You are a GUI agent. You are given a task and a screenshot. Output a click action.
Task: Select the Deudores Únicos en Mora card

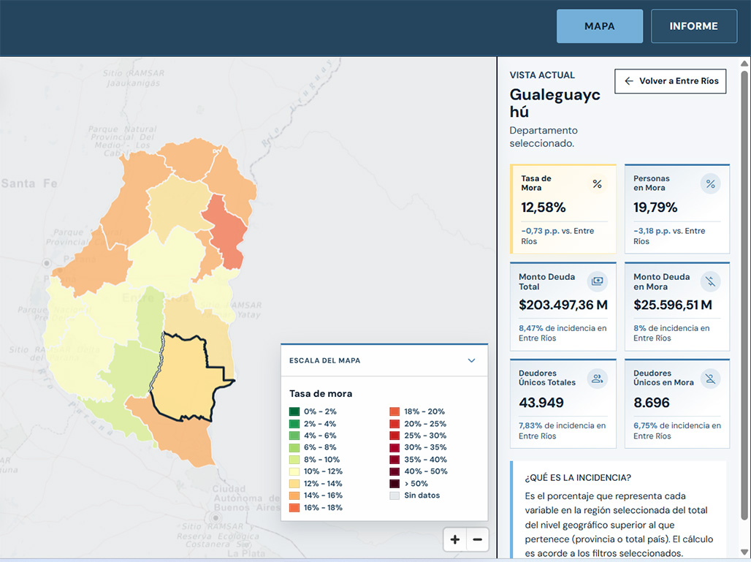pyautogui.click(x=677, y=403)
